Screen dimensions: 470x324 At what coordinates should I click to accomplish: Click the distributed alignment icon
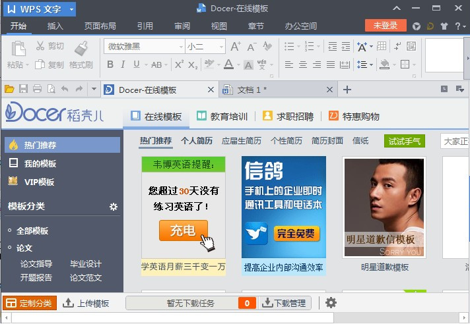coord(345,65)
